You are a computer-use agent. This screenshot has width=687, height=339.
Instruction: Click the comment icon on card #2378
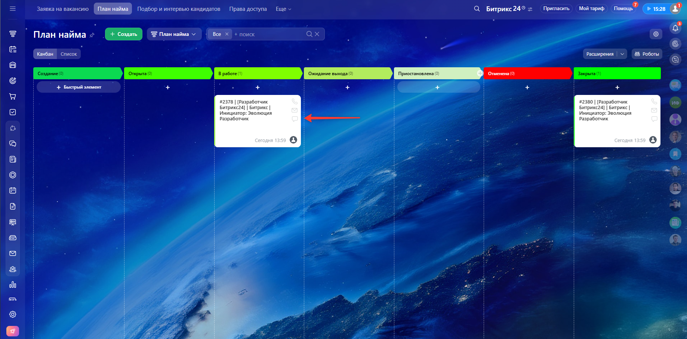(295, 119)
